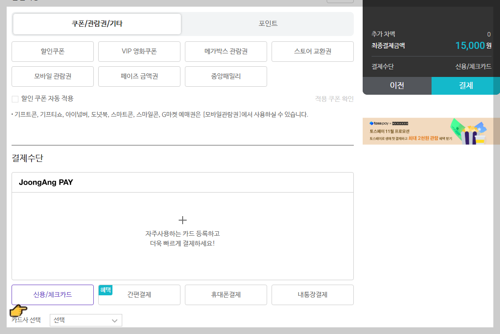Choose 내통장결제 payment method
The width and height of the screenshot is (500, 334).
click(x=312, y=295)
